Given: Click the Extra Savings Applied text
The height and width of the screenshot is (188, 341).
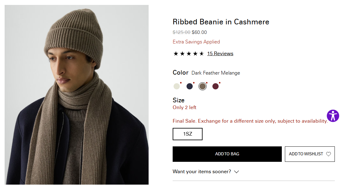Looking at the screenshot, I should 196,42.
